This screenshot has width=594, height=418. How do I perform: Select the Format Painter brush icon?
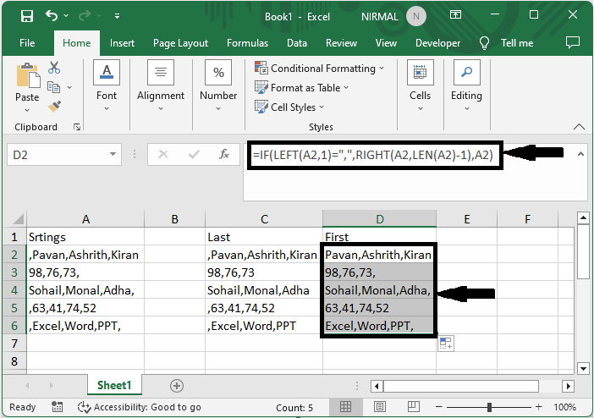pyautogui.click(x=55, y=106)
